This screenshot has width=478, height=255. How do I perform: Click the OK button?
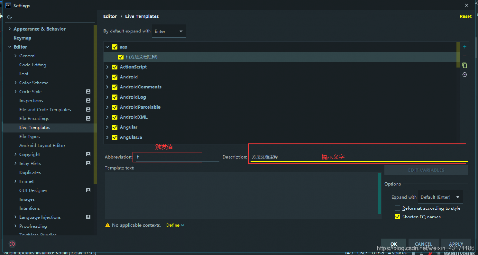(394, 244)
